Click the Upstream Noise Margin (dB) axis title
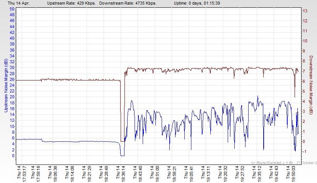Viewport: 317px width, 183px height. pyautogui.click(x=5, y=86)
